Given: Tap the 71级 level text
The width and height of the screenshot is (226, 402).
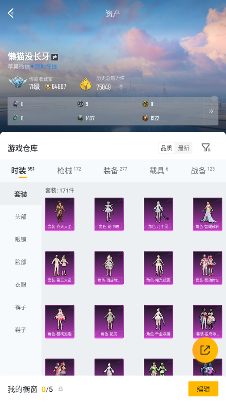Looking at the screenshot, I should coord(34,86).
